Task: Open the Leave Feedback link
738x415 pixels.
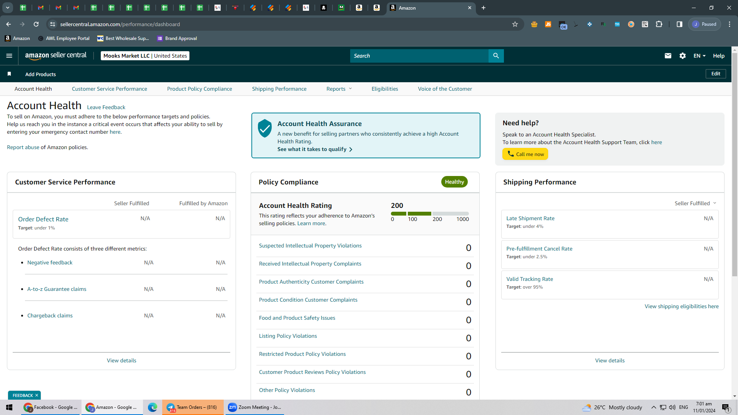Action: pos(106,107)
